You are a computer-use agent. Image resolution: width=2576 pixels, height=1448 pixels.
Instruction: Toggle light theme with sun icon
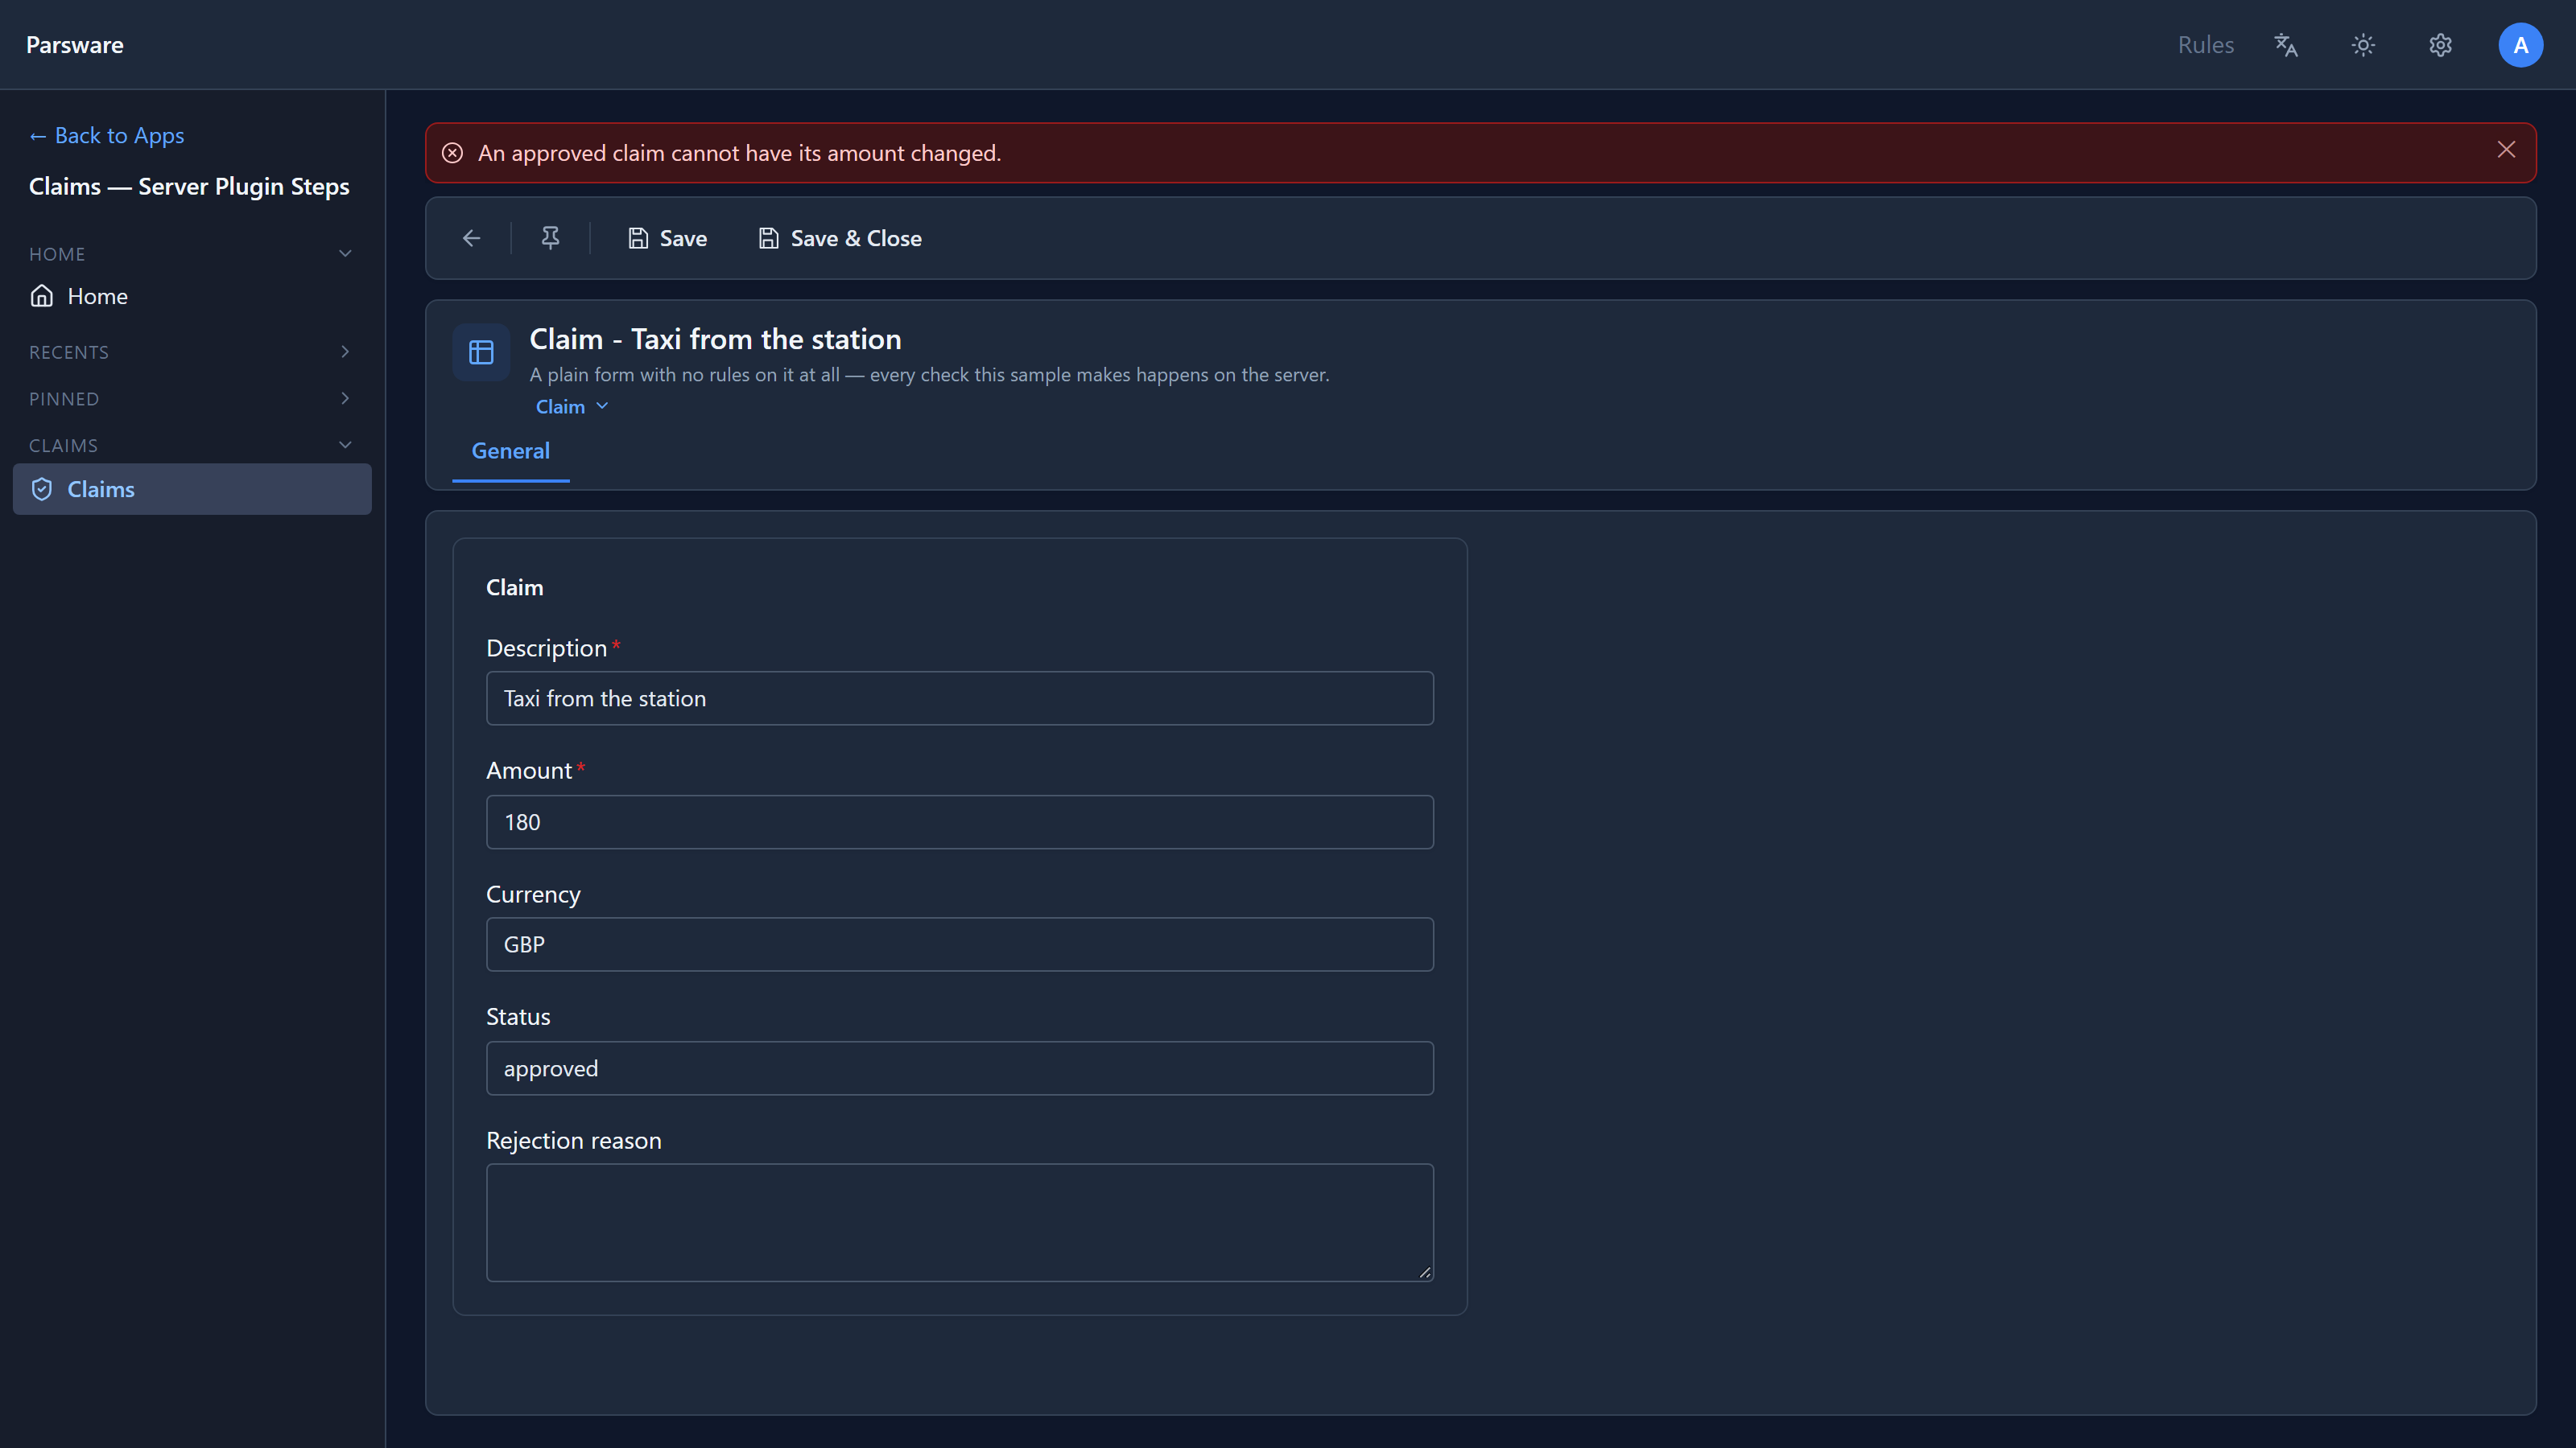(2363, 45)
